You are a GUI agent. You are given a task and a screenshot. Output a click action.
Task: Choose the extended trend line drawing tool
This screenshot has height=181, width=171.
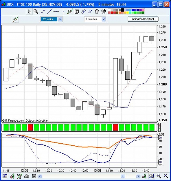tap(49, 12)
